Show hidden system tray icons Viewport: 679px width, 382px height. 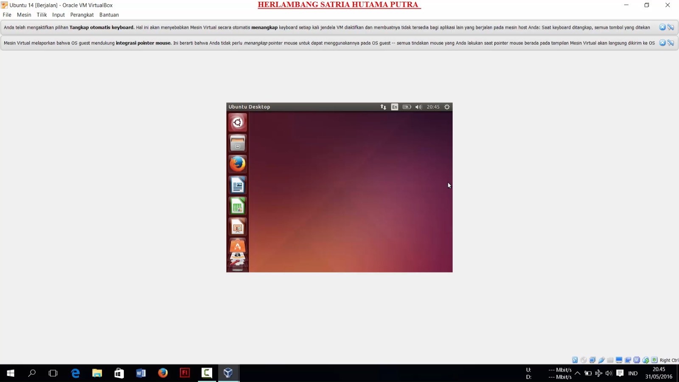[578, 373]
